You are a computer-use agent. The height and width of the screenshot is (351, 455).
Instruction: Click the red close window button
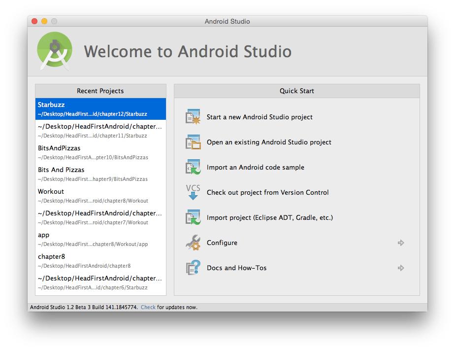coord(34,21)
